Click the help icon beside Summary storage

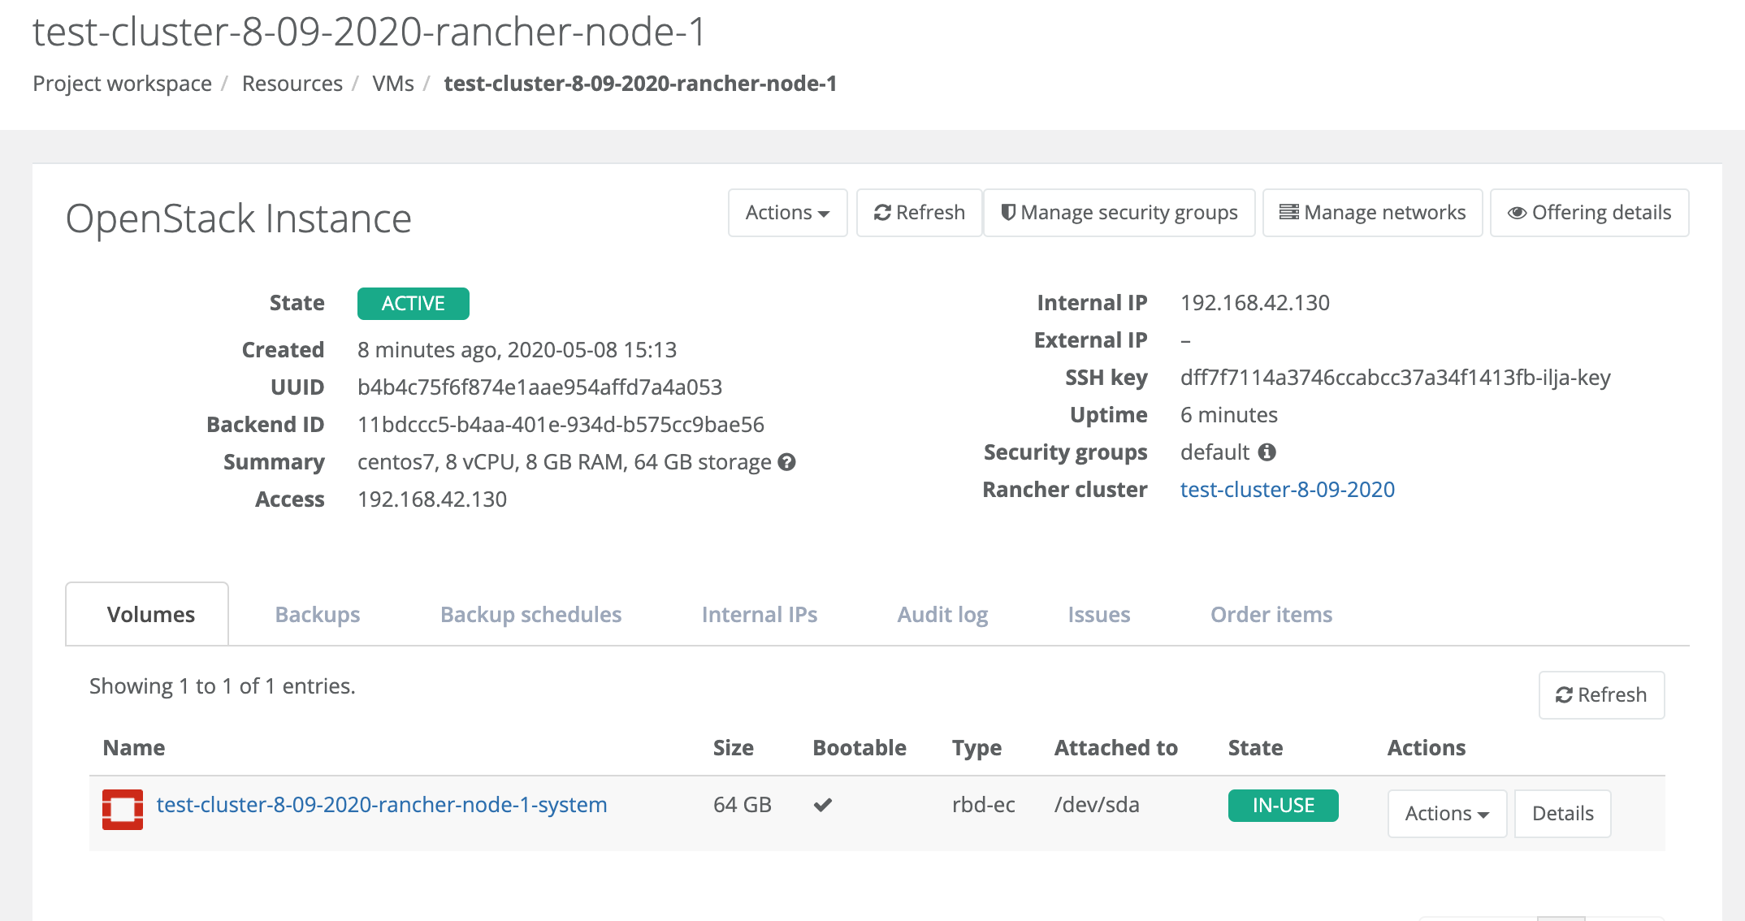(786, 462)
